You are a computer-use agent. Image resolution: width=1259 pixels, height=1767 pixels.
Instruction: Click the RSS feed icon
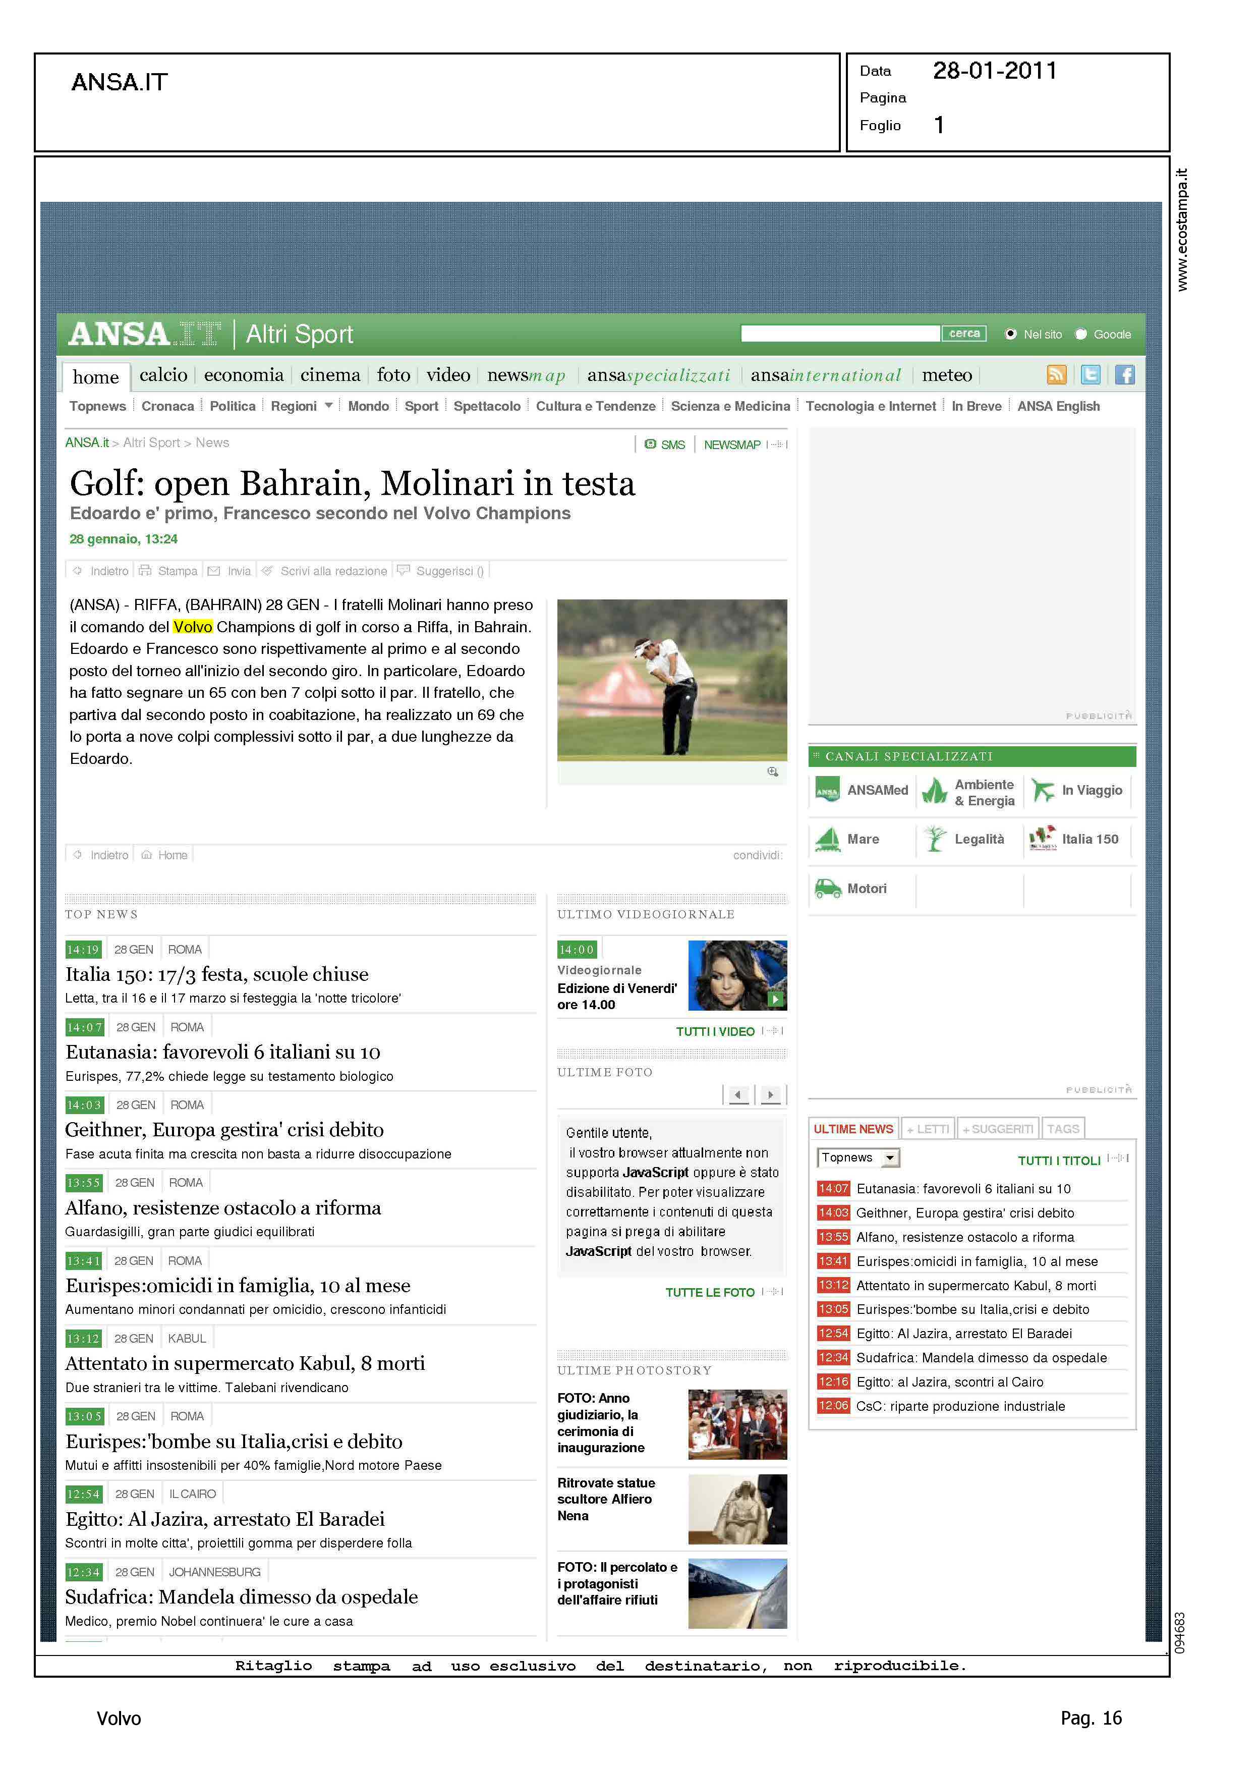pyautogui.click(x=1057, y=375)
